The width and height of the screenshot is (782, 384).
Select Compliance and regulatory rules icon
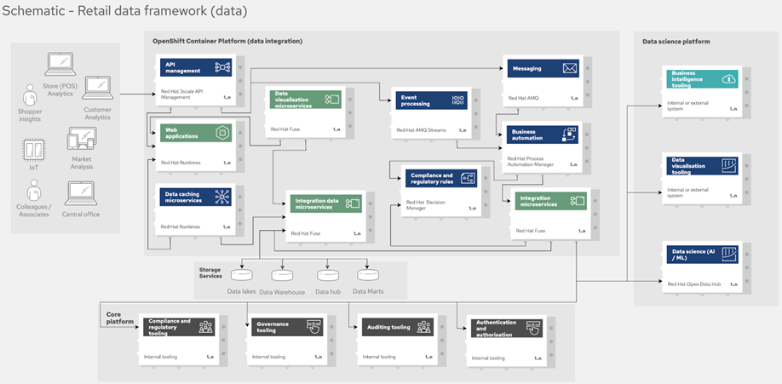pyautogui.click(x=469, y=179)
